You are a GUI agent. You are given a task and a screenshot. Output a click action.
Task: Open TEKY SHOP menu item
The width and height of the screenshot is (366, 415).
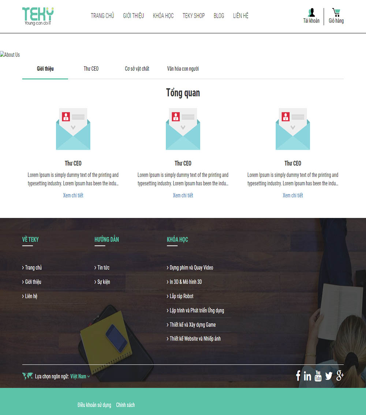coord(194,16)
